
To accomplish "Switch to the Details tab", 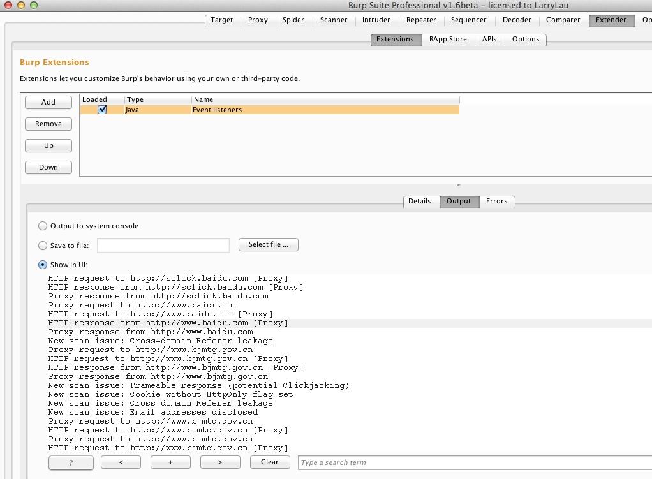I will (x=419, y=202).
